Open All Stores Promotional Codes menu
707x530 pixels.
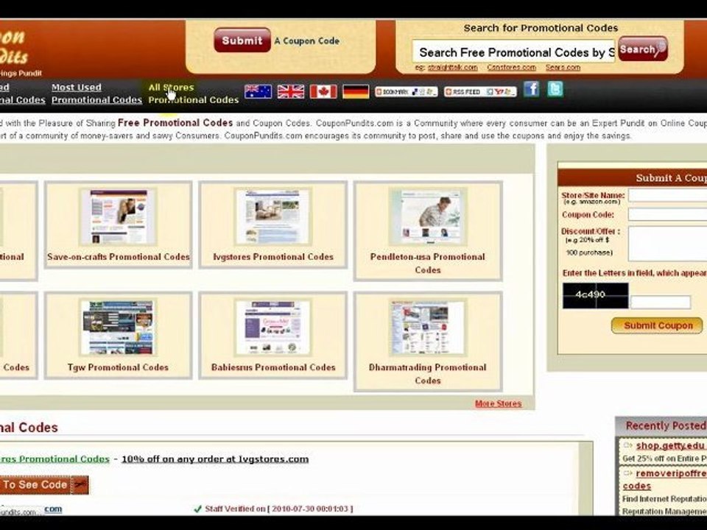[194, 93]
